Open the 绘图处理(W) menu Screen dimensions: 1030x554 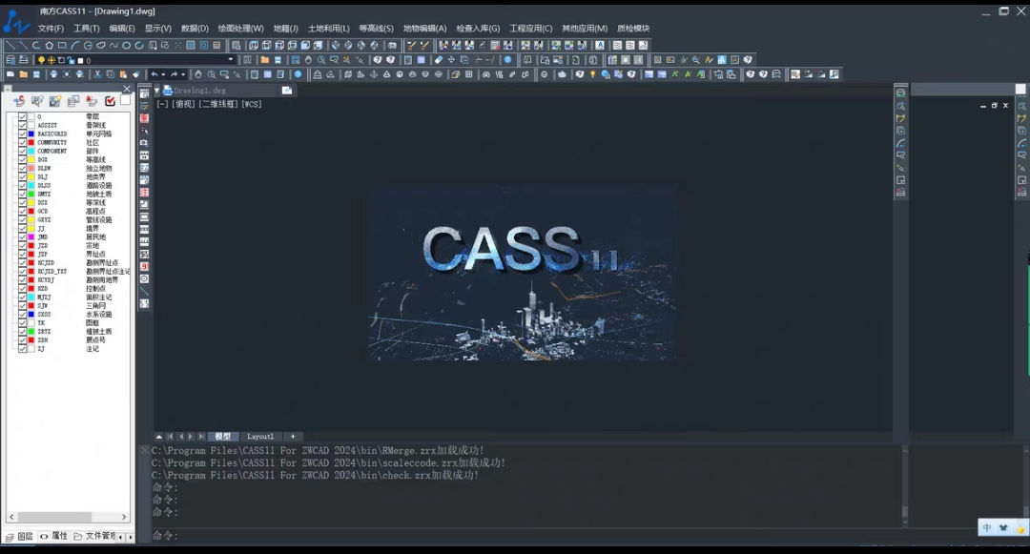pyautogui.click(x=240, y=29)
